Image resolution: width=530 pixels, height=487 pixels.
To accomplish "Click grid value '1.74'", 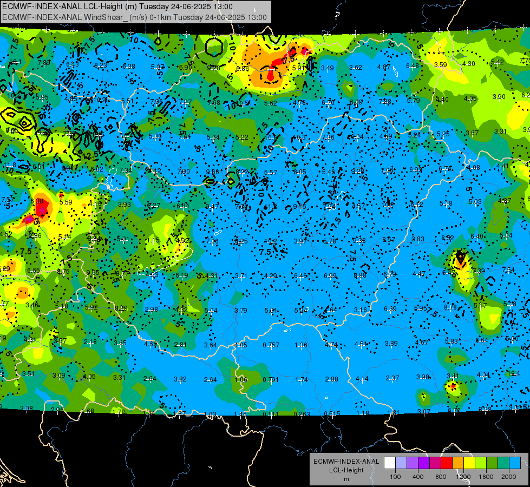I will 302,379.
